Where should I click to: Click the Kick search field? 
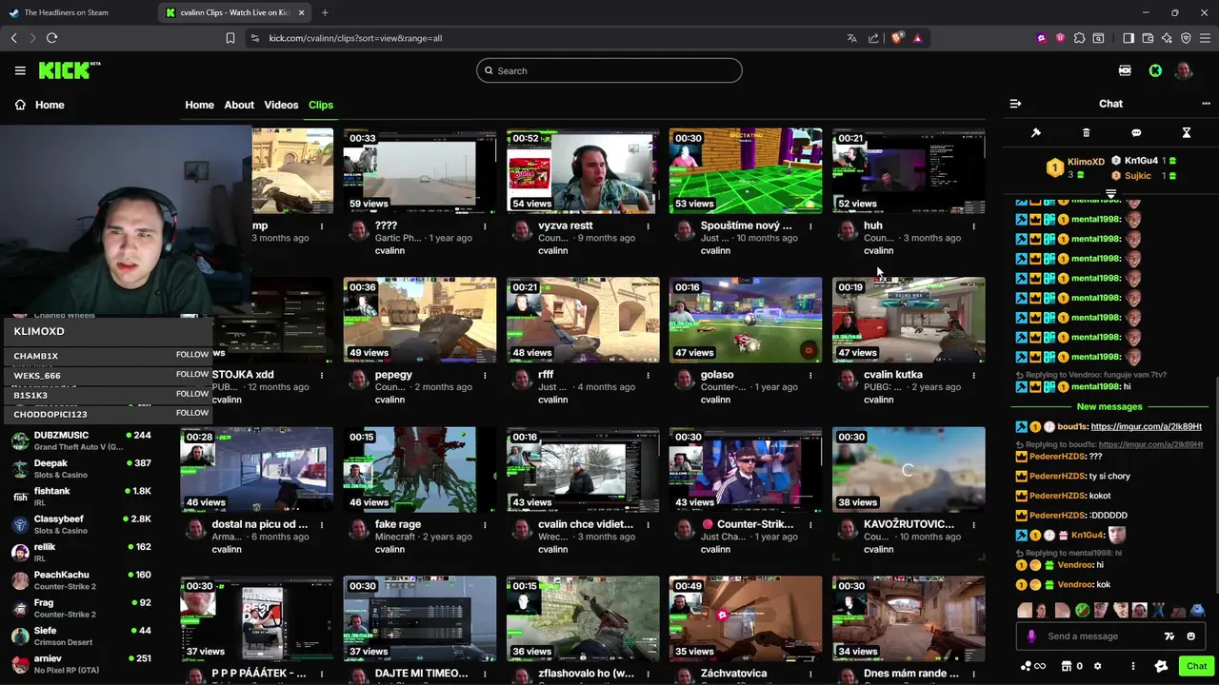tap(609, 70)
